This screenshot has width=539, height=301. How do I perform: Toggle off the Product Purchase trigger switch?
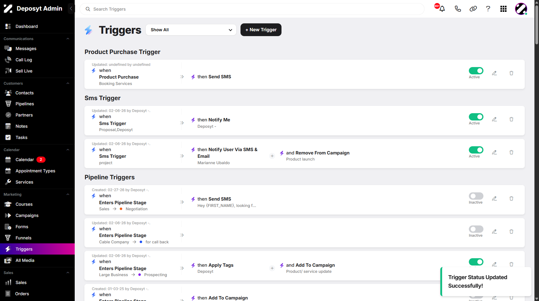pyautogui.click(x=476, y=71)
